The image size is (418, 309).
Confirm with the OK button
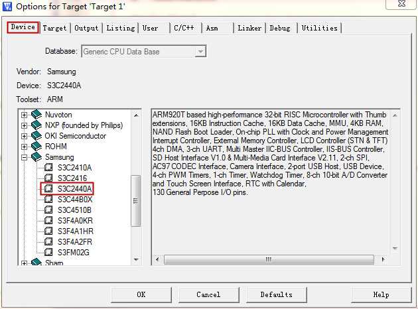pos(141,294)
